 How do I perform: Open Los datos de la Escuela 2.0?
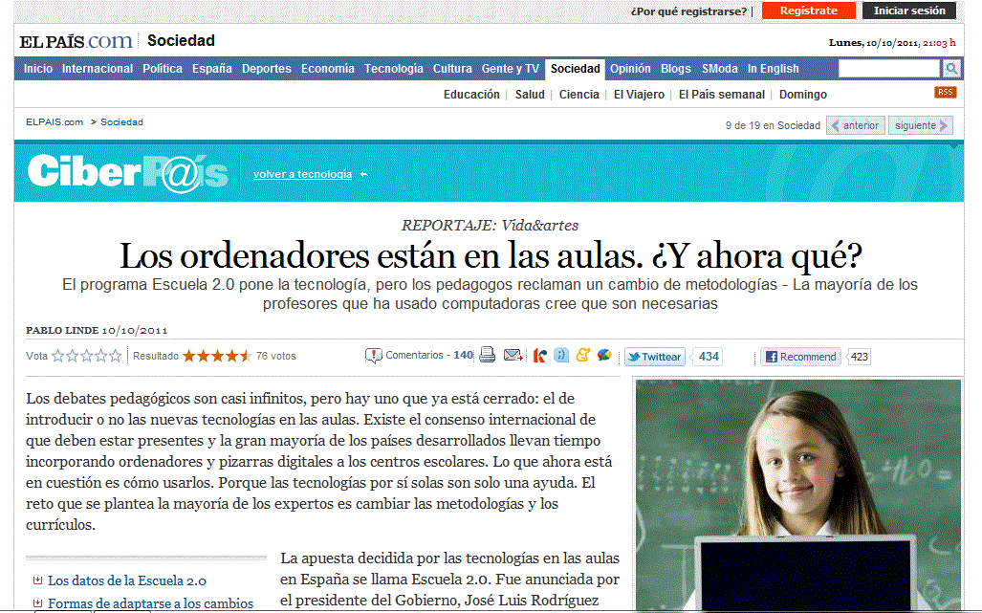click(x=127, y=580)
